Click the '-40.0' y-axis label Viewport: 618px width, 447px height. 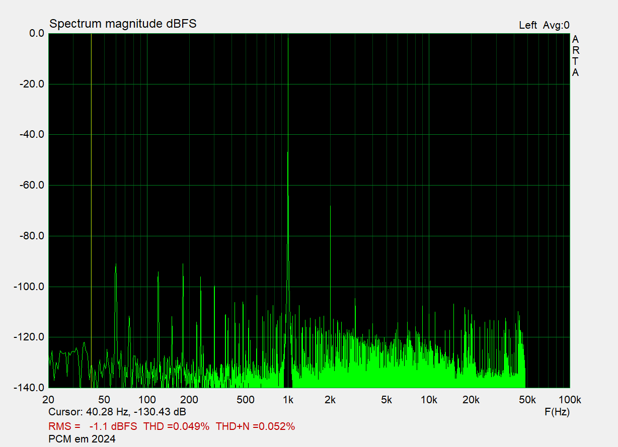[32, 135]
